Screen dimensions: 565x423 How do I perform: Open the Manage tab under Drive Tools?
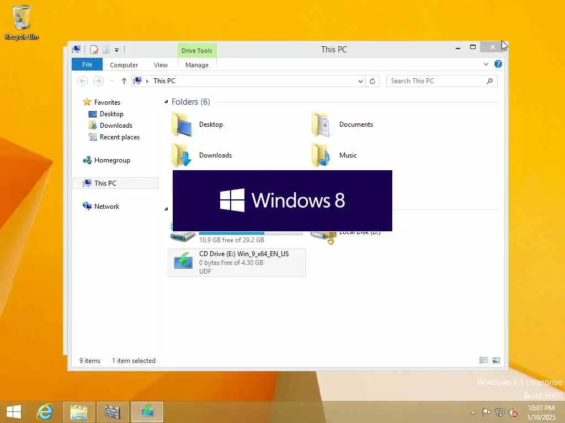pyautogui.click(x=197, y=65)
